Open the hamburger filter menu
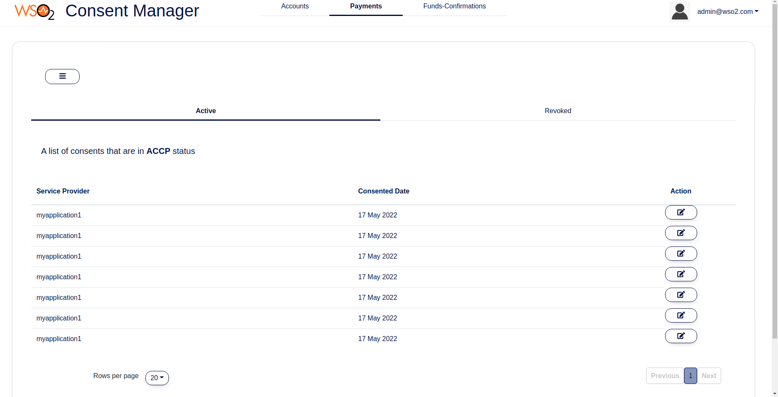The height and width of the screenshot is (397, 778). [62, 76]
